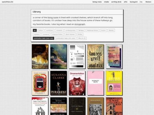The width and height of the screenshot is (154, 115).
Task: Sort by publication date (old–new)
Action: pos(66,38)
